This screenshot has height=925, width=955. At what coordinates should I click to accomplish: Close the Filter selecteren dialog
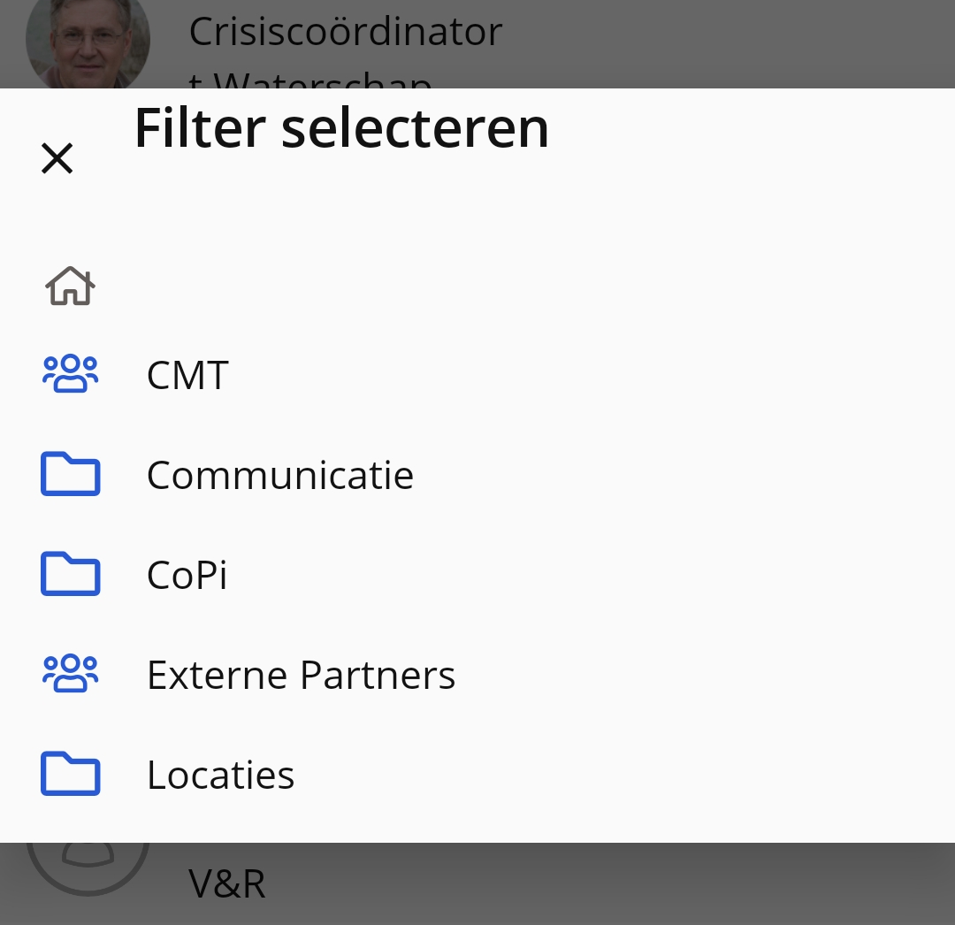pyautogui.click(x=57, y=158)
